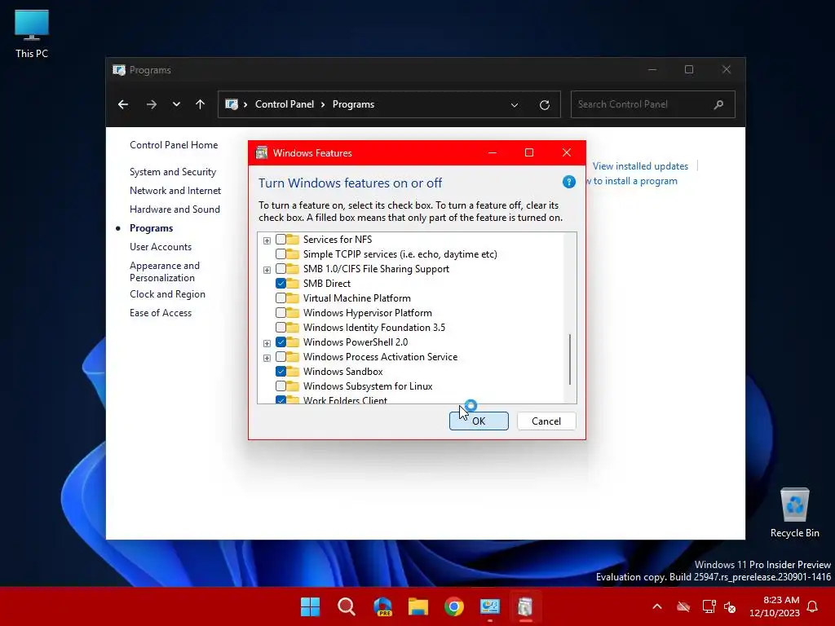Click Programs breadcrumb in address bar
The width and height of the screenshot is (835, 626).
(x=353, y=104)
